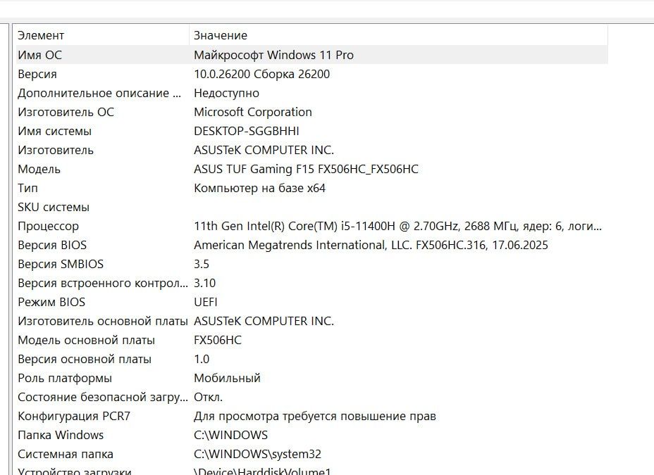Select the Имя ОС row label
Viewport: 654px width, 475px height.
tap(39, 55)
